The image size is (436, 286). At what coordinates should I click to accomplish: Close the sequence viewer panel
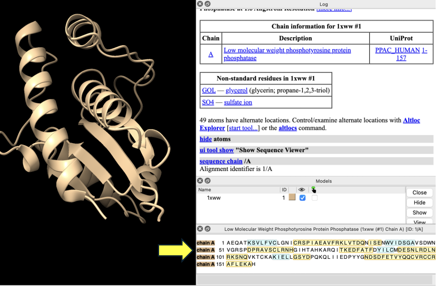click(x=200, y=229)
